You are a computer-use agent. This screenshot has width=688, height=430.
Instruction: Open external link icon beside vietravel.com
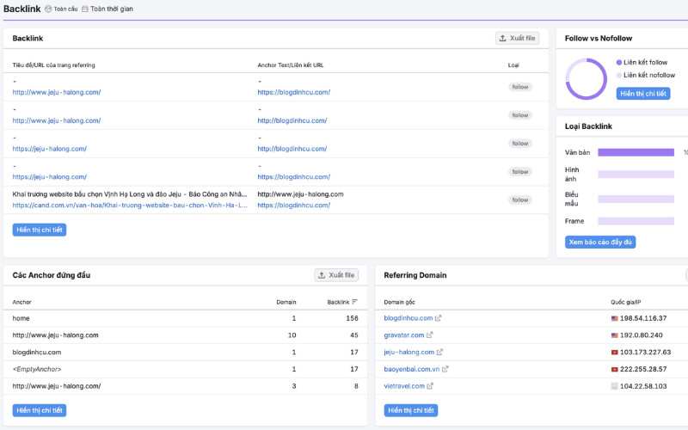[x=430, y=386]
